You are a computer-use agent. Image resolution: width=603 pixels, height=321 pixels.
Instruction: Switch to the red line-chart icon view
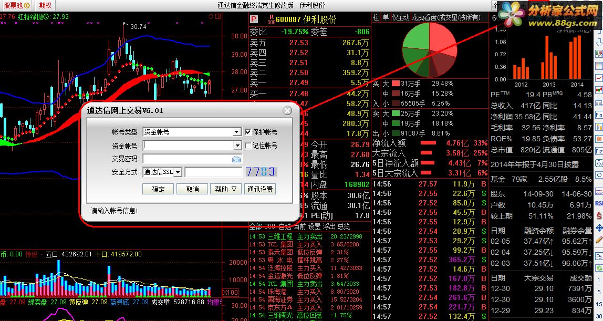tap(599, 78)
